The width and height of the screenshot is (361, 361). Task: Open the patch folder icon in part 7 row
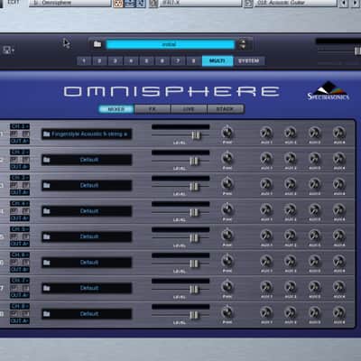click(46, 288)
